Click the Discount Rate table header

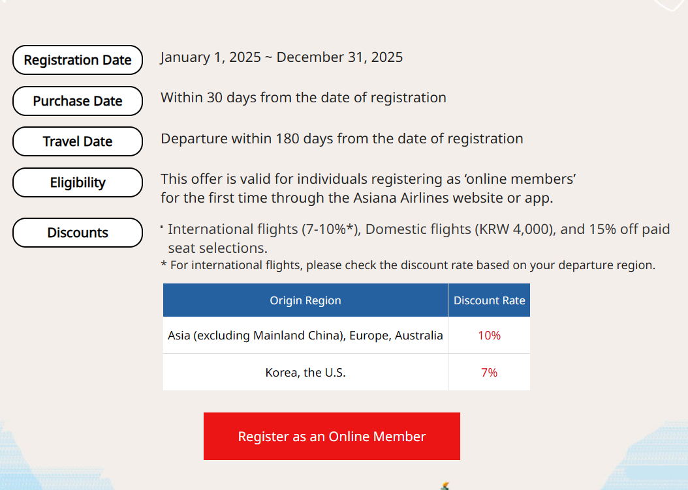[x=489, y=300]
